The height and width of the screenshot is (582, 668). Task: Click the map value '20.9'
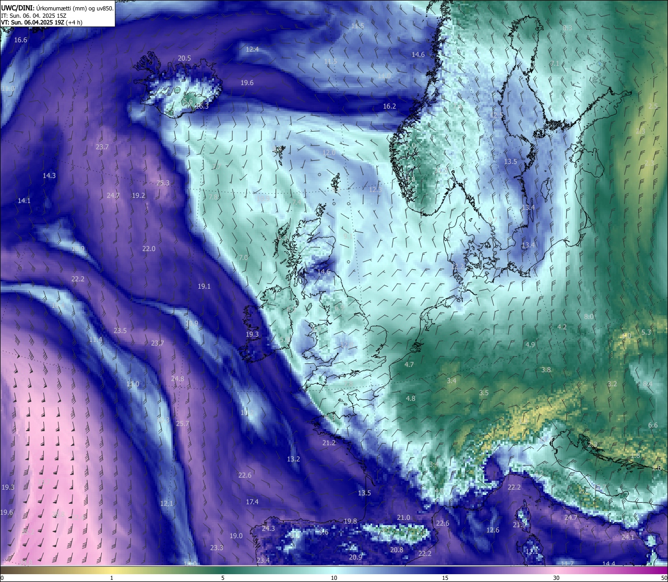tap(355, 557)
